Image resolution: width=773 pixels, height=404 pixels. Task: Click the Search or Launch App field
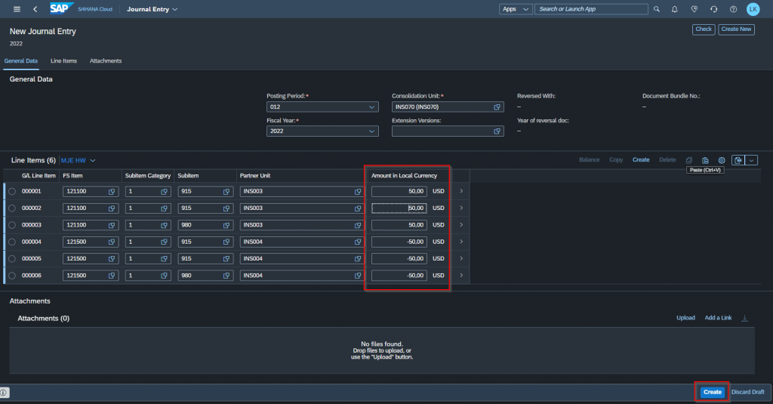pos(591,9)
